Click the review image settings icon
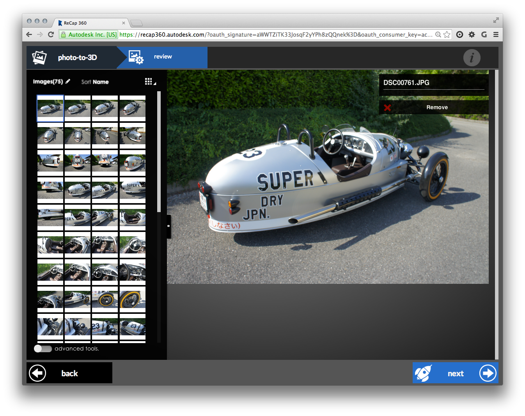This screenshot has height=416, width=525. 136,57
